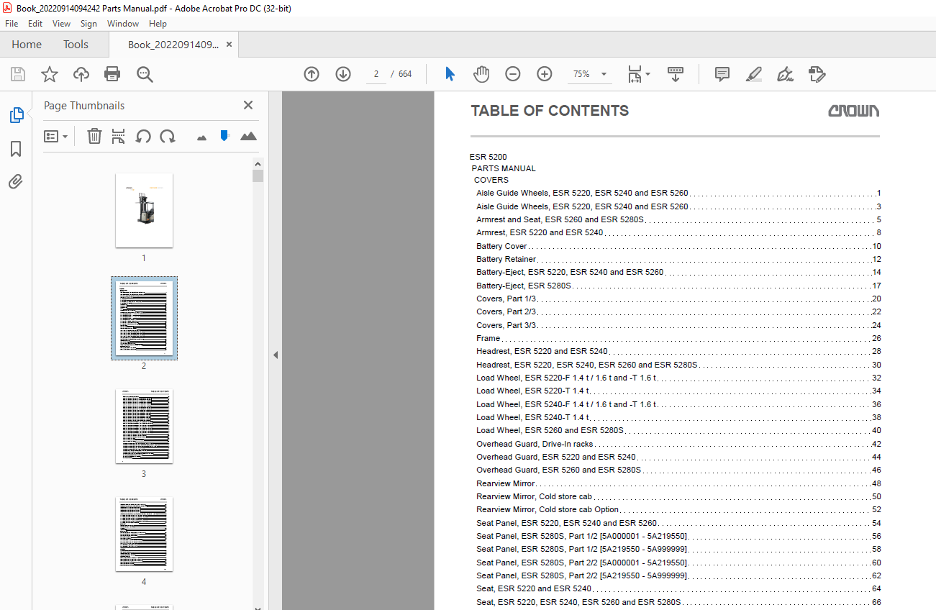Close the Page Thumbnails panel
This screenshot has height=610, width=936.
248,105
